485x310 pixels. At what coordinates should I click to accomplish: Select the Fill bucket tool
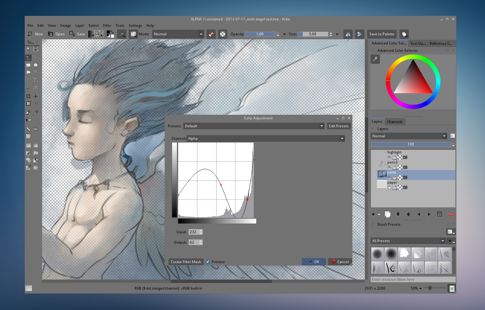click(x=28, y=113)
